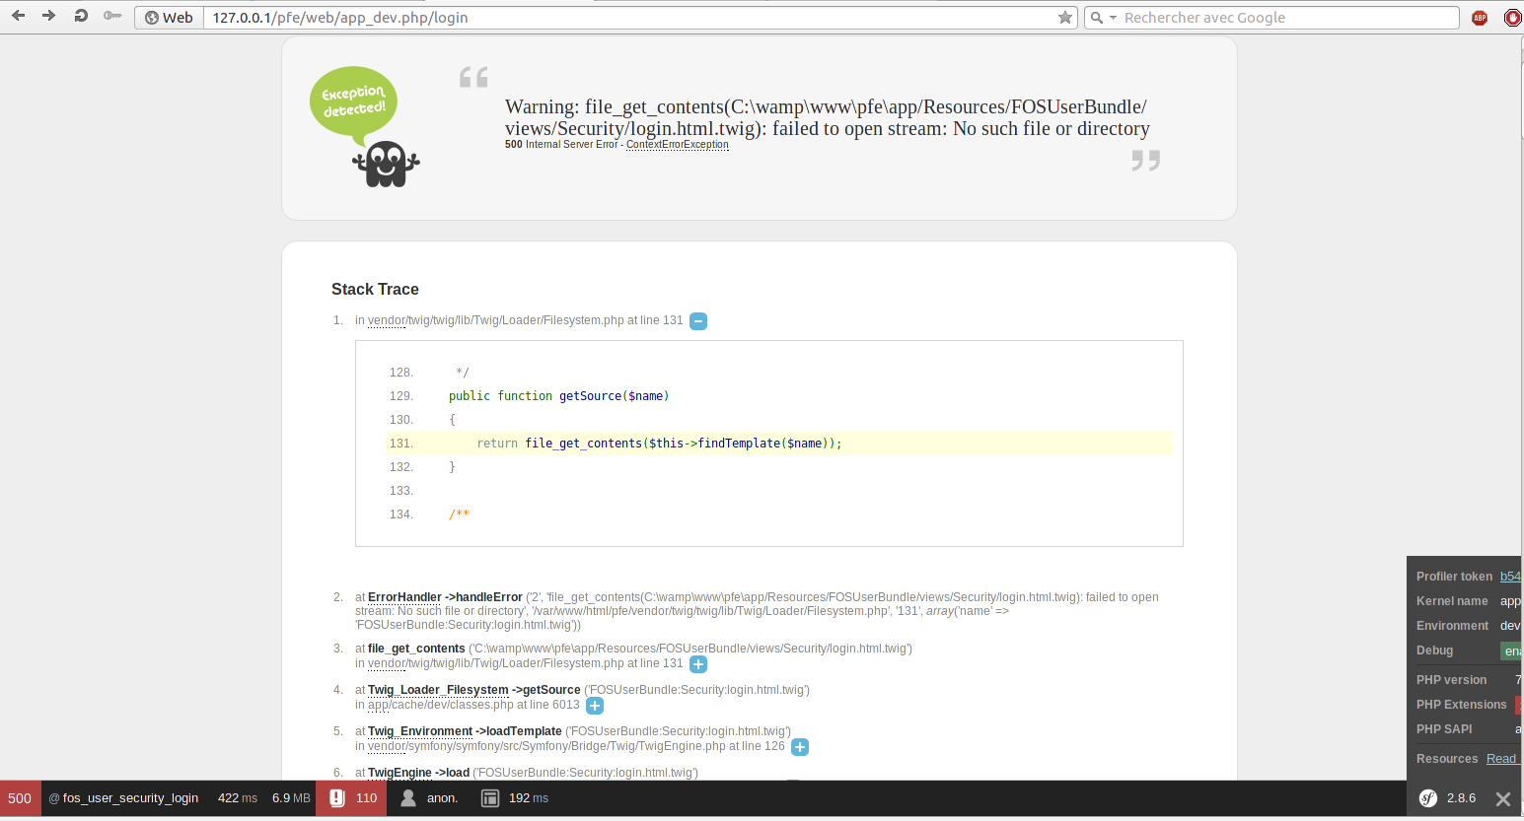The height and width of the screenshot is (821, 1524).
Task: Click the PHP SAPI row
Action: (1469, 729)
